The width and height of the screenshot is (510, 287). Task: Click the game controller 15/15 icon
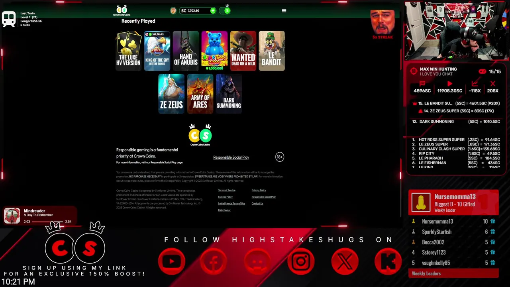pyautogui.click(x=482, y=72)
